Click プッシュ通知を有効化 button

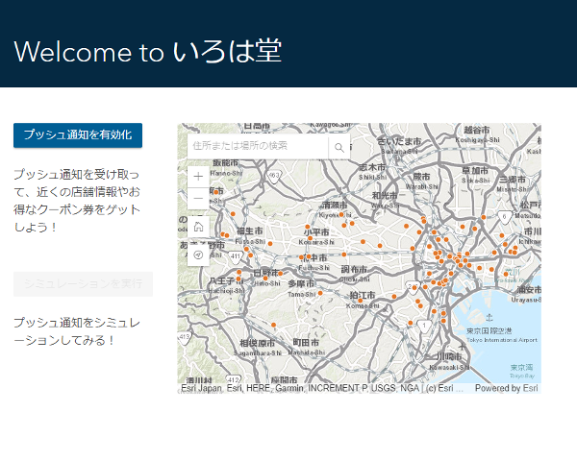tap(78, 135)
